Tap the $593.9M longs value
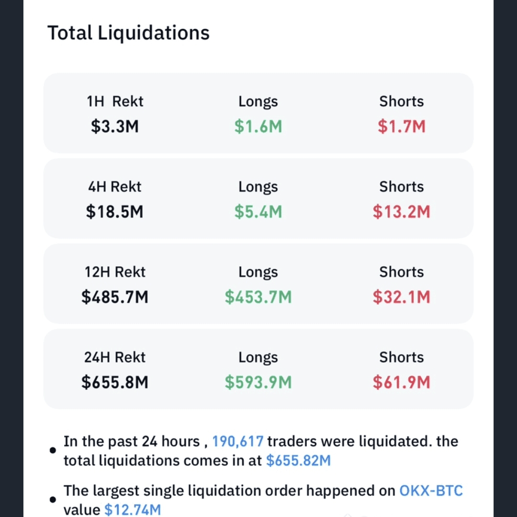This screenshot has width=517, height=517. pyautogui.click(x=258, y=382)
